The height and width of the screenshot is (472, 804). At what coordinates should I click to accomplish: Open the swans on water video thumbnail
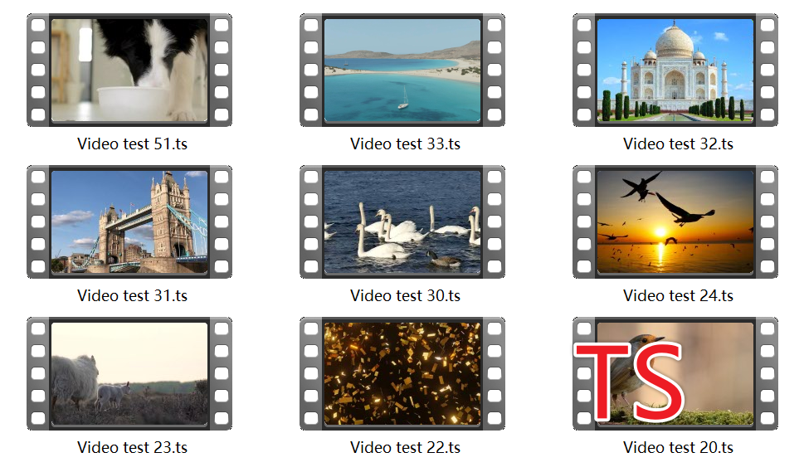402,222
